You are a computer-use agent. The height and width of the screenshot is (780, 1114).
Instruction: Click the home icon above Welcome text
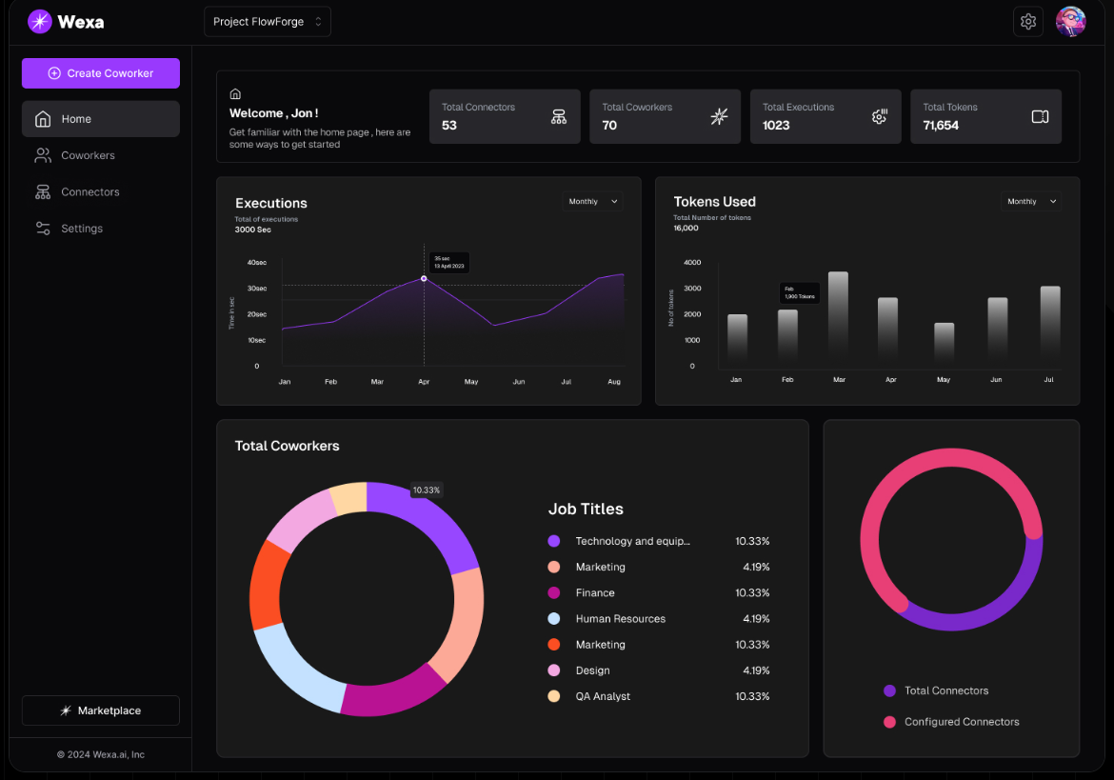235,93
